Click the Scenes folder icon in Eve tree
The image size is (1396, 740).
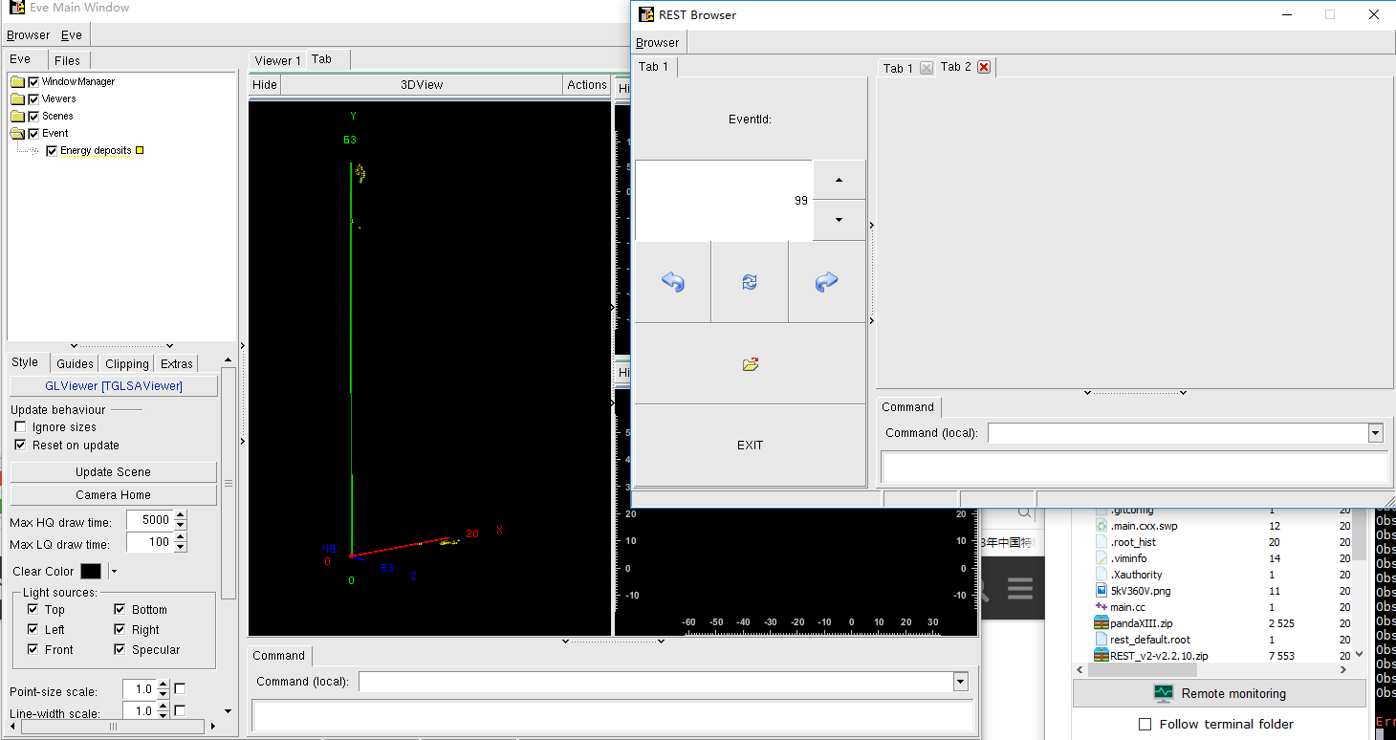pyautogui.click(x=17, y=116)
